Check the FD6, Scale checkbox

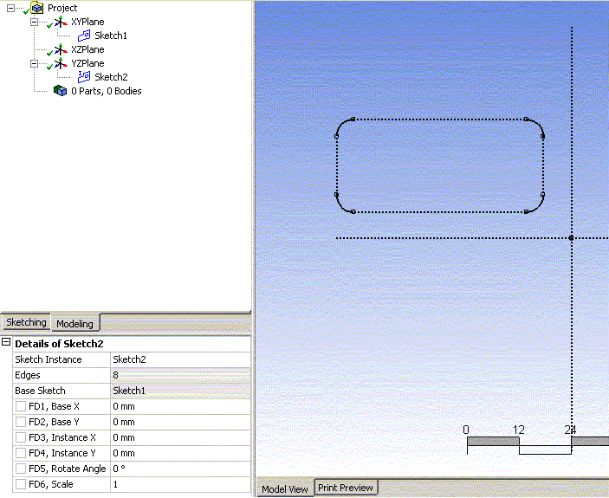[21, 485]
